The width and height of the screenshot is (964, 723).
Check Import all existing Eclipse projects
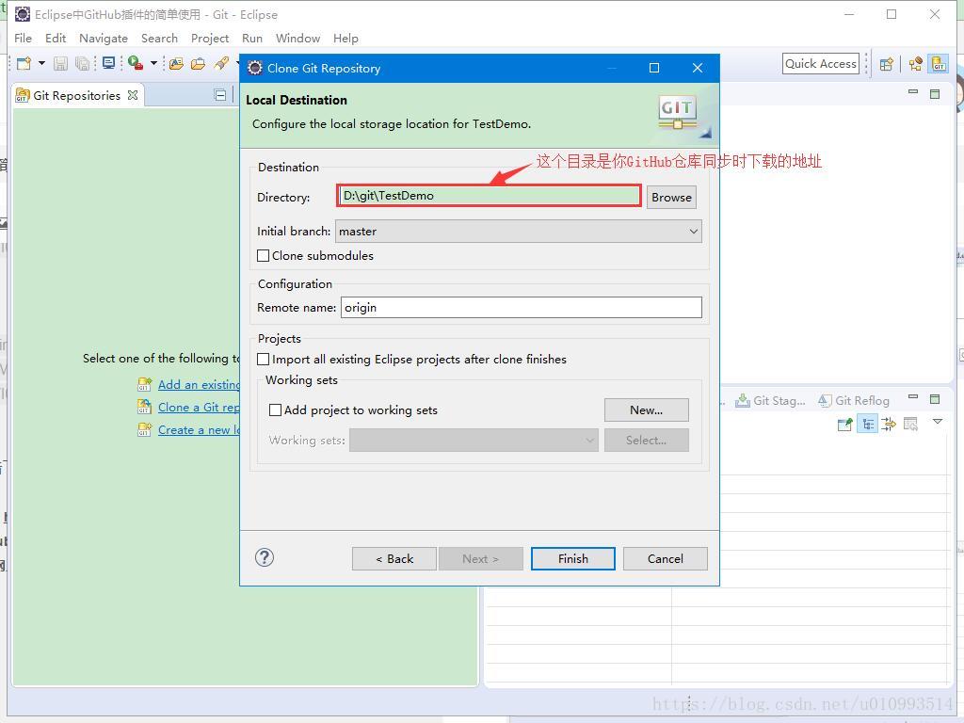pyautogui.click(x=264, y=359)
